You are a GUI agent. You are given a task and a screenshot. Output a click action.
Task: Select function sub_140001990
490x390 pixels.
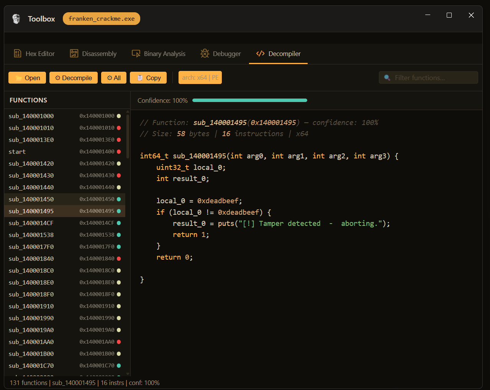pyautogui.click(x=65, y=318)
